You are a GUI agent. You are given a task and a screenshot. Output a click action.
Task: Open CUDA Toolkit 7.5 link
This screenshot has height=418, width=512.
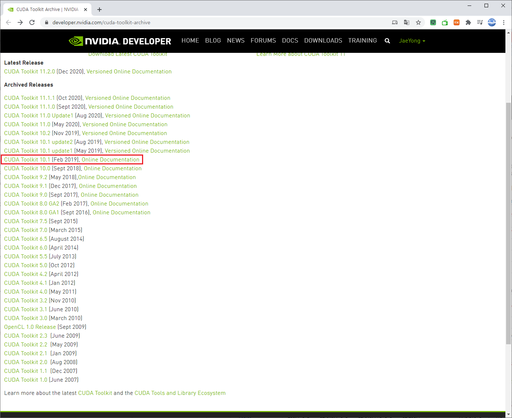26,221
